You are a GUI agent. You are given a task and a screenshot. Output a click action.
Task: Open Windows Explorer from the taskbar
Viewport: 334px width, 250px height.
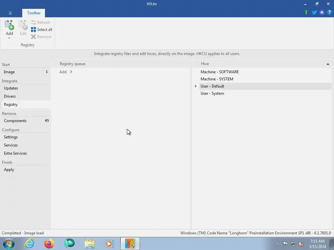pyautogui.click(x=90, y=243)
